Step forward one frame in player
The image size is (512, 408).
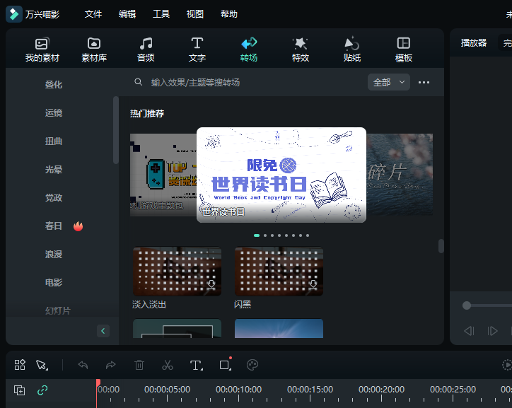(492, 331)
